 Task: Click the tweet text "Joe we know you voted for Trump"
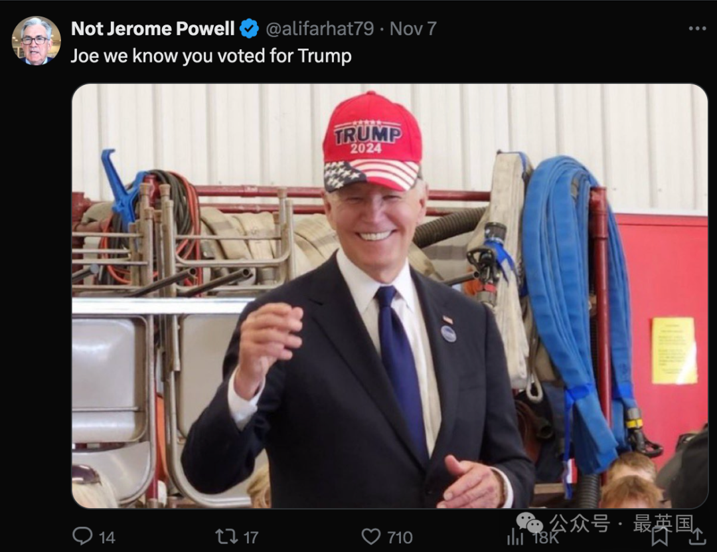tap(211, 56)
